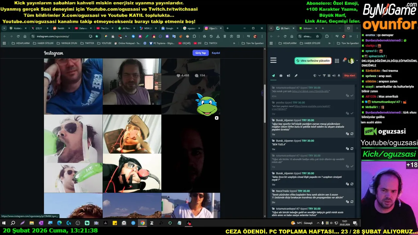This screenshot has width=418, height=235.
Task: Open the Windows Start menu
Action: 4,223
